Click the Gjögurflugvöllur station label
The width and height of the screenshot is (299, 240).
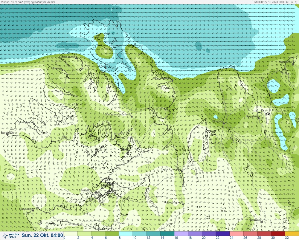coord(162,78)
